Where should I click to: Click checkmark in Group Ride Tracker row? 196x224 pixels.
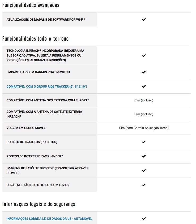[144, 87]
